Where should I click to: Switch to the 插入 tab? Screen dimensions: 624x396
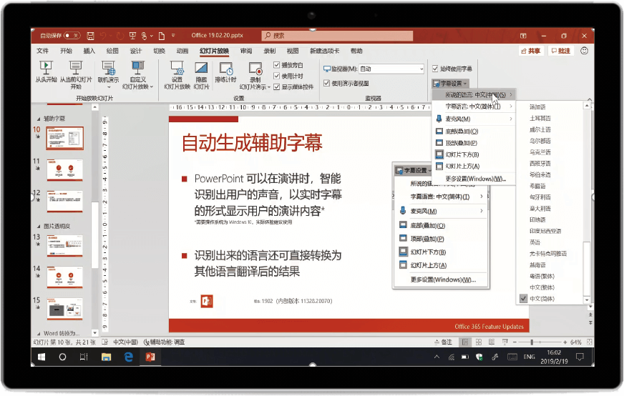pos(89,51)
